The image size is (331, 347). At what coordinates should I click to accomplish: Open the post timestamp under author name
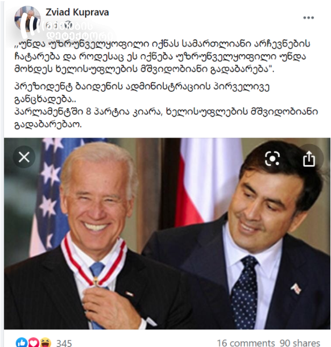[59, 26]
